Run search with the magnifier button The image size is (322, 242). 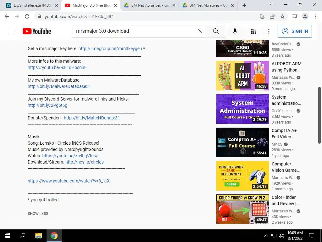(x=216, y=31)
